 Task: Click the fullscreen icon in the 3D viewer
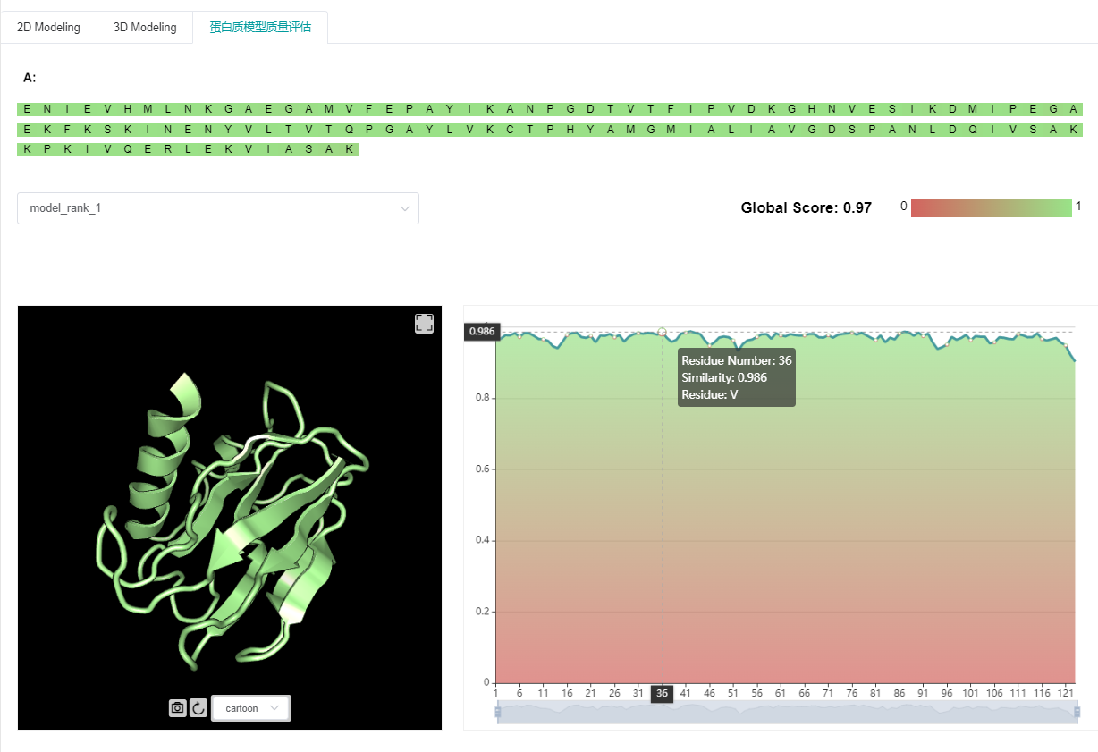(424, 324)
